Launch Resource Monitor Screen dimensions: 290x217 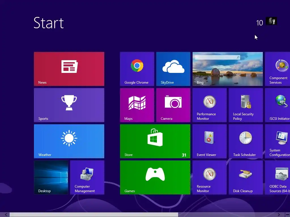pos(209,177)
